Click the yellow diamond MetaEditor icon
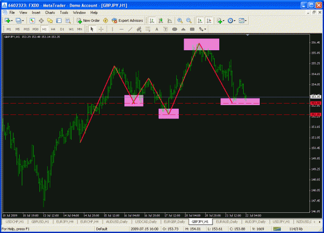The width and height of the screenshot is (324, 233). [x=106, y=21]
